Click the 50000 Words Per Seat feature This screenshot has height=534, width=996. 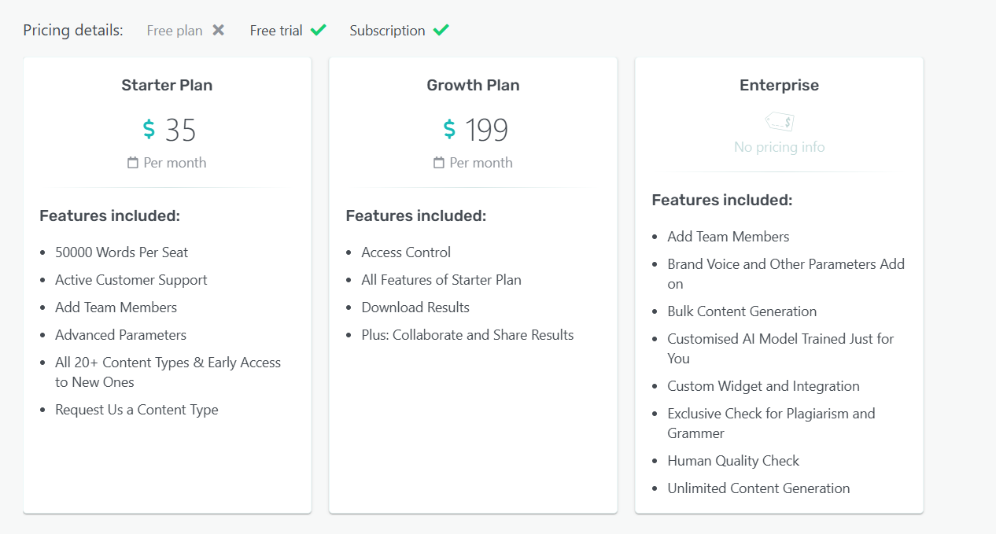coord(121,252)
